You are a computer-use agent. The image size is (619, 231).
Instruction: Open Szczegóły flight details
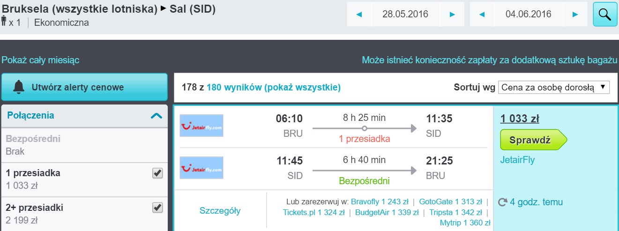[220, 211]
